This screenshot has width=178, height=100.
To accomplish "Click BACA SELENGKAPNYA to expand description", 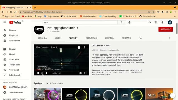I will [x=101, y=74].
